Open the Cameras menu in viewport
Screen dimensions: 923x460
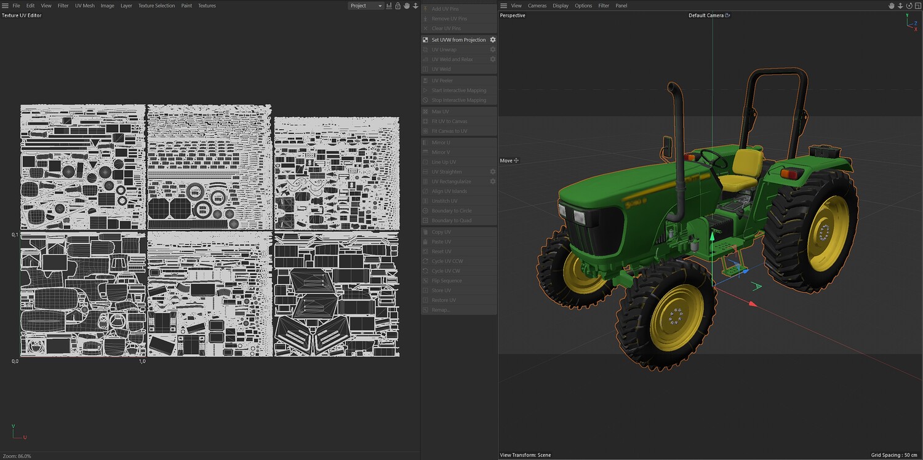point(537,6)
